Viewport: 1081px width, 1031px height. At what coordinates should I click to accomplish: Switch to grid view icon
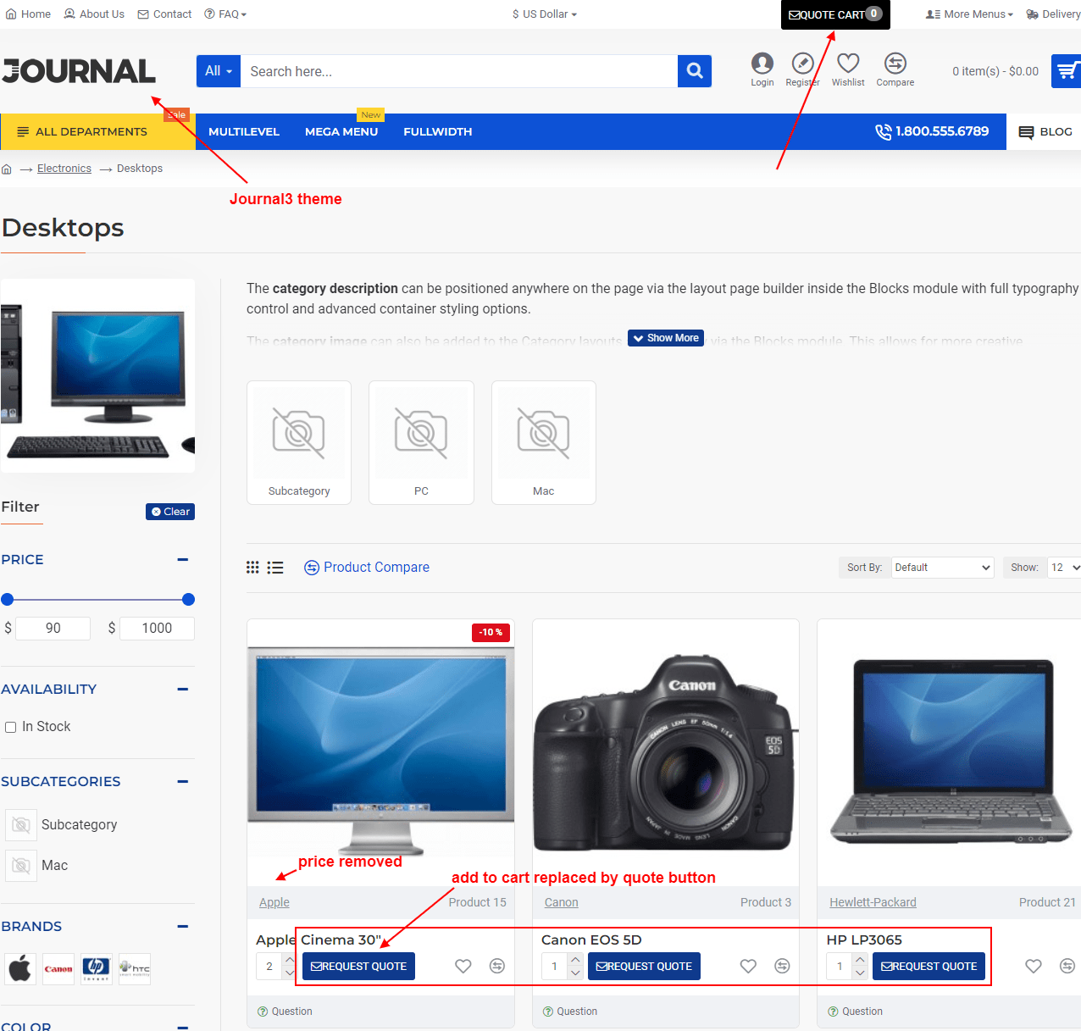pyautogui.click(x=252, y=568)
